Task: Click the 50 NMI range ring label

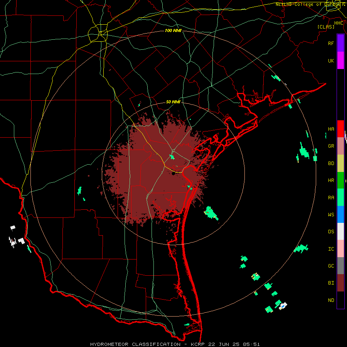Action: [173, 102]
